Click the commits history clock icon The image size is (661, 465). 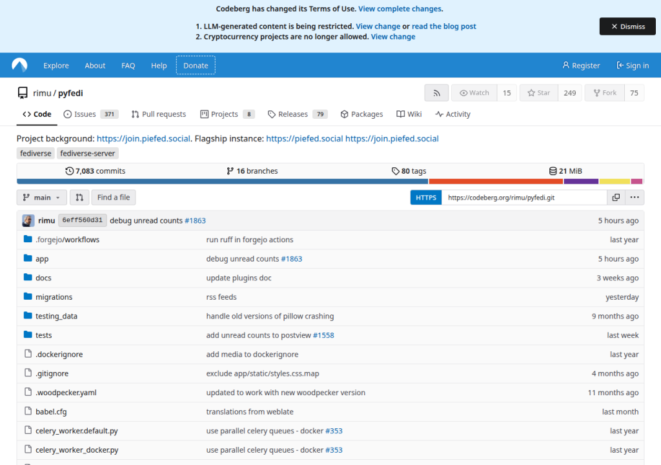coord(69,171)
